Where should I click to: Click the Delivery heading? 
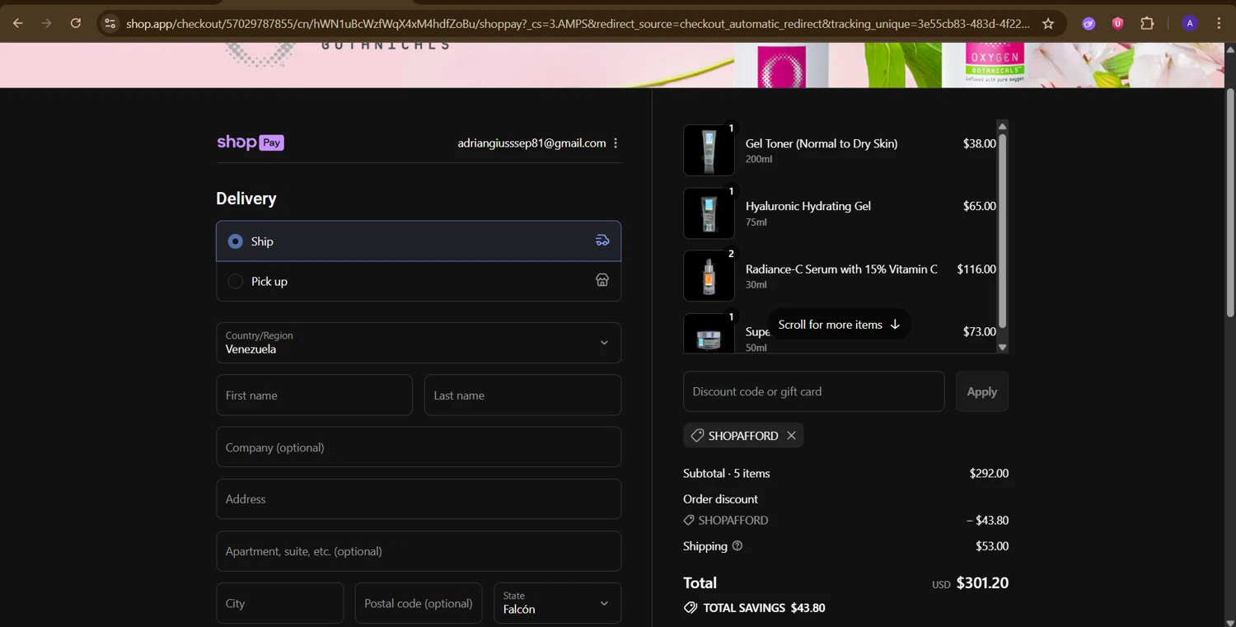pos(246,199)
